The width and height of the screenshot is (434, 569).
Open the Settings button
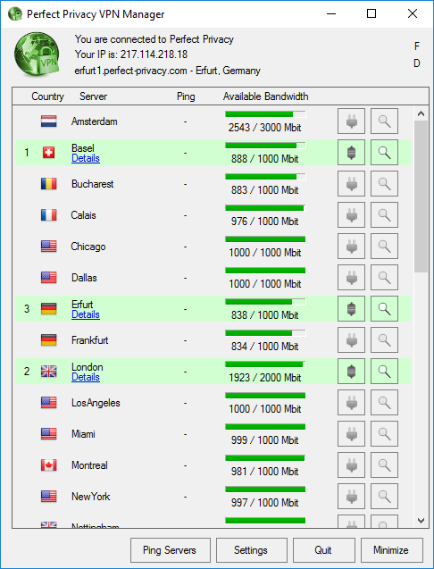coord(252,550)
